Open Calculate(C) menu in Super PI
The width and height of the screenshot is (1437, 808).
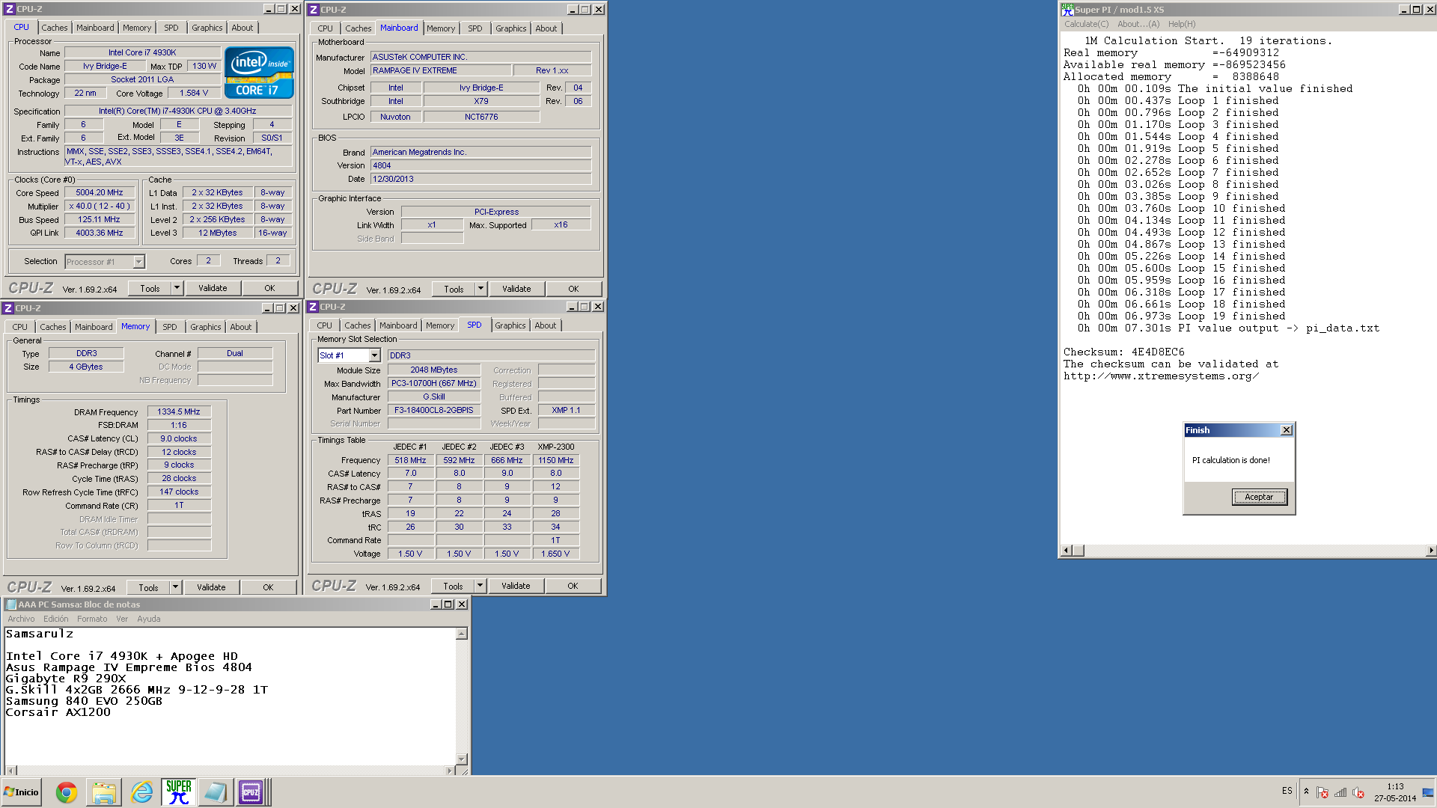(x=1087, y=24)
